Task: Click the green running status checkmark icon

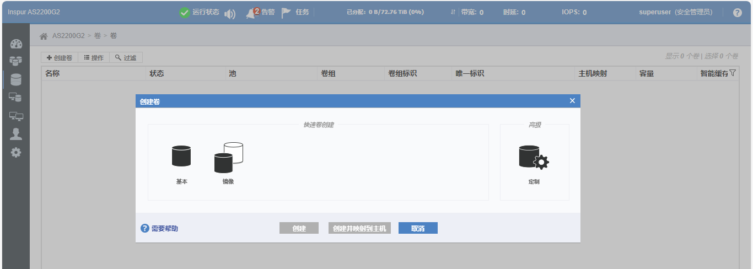Action: tap(185, 13)
